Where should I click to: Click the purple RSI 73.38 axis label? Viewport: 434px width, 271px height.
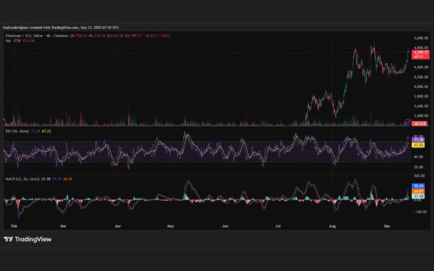[x=418, y=140]
